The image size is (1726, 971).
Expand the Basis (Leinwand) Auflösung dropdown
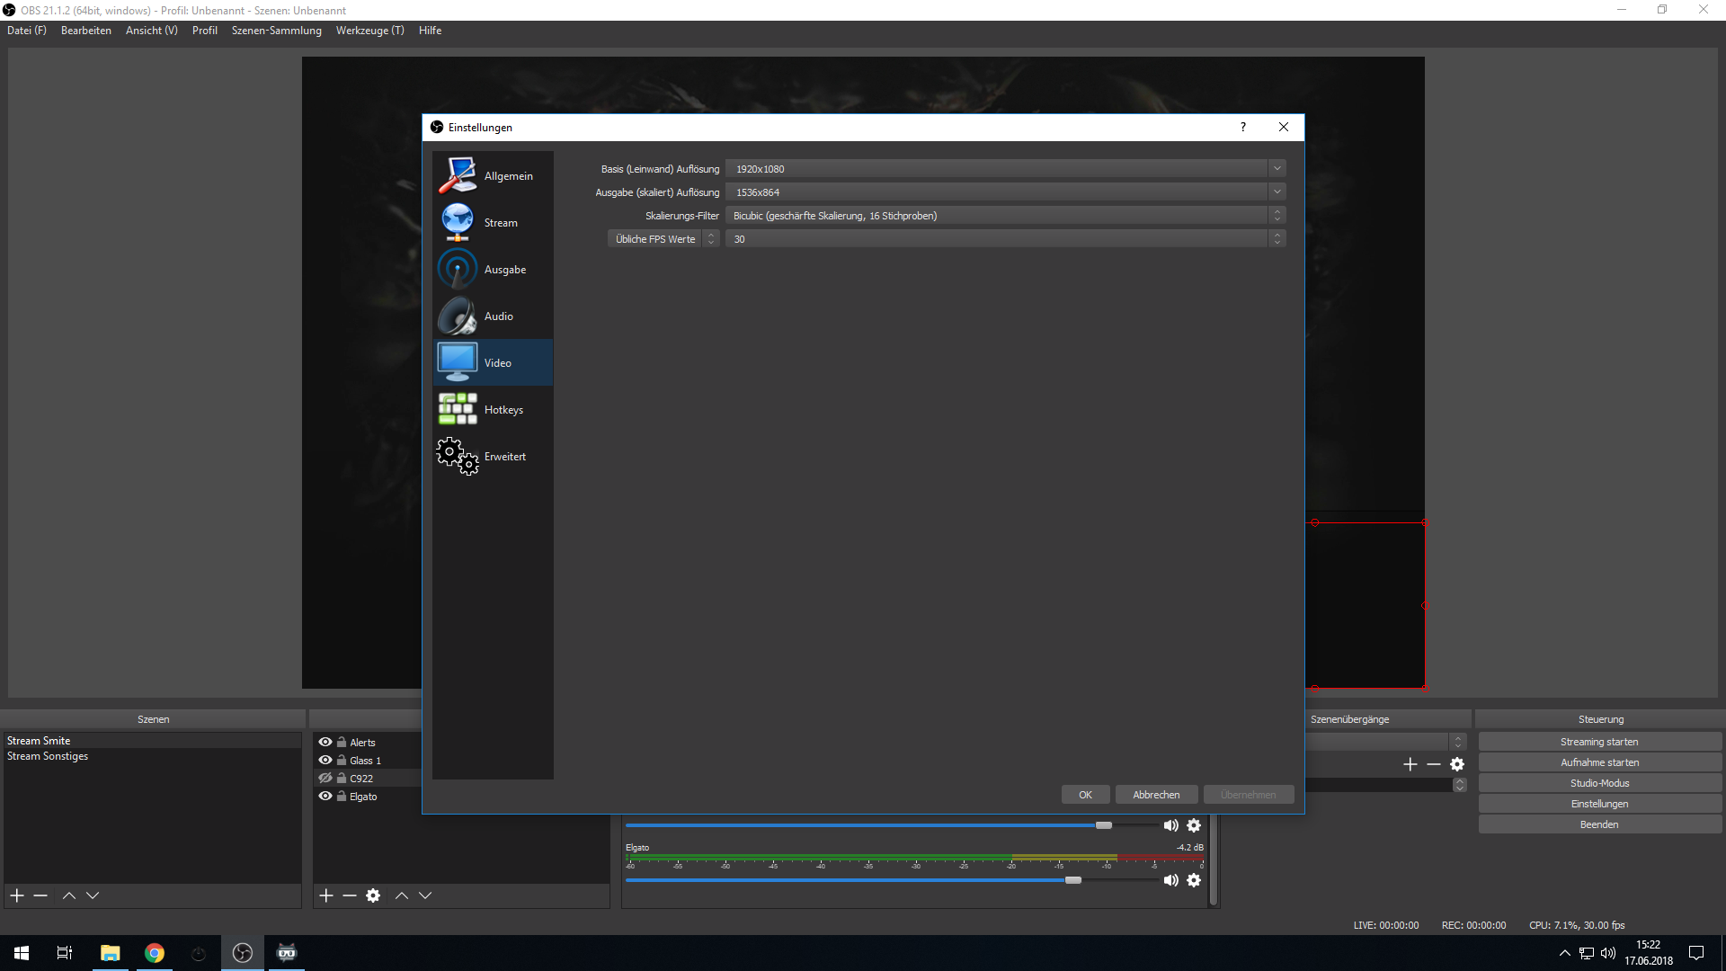click(1277, 168)
